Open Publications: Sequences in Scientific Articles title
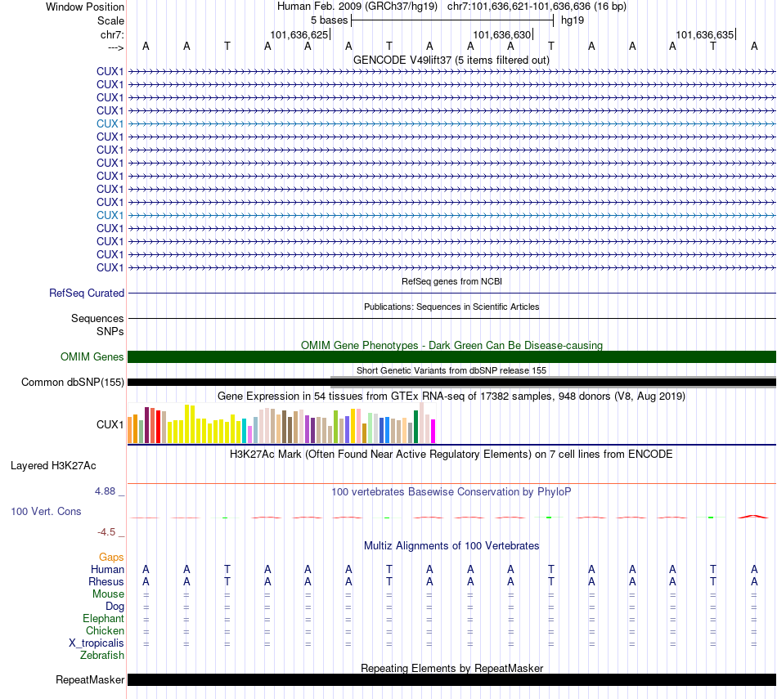The width and height of the screenshot is (777, 699). (451, 307)
